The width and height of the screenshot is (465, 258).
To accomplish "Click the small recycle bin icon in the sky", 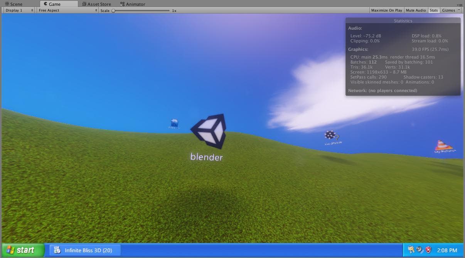I will point(174,123).
